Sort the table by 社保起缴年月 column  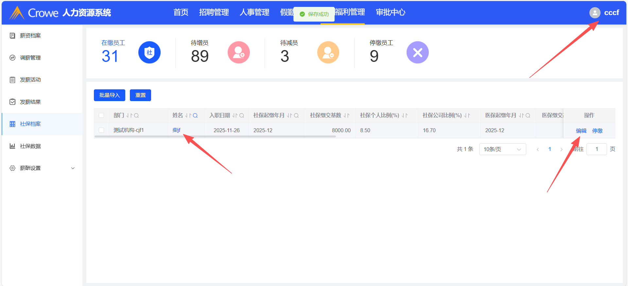289,116
